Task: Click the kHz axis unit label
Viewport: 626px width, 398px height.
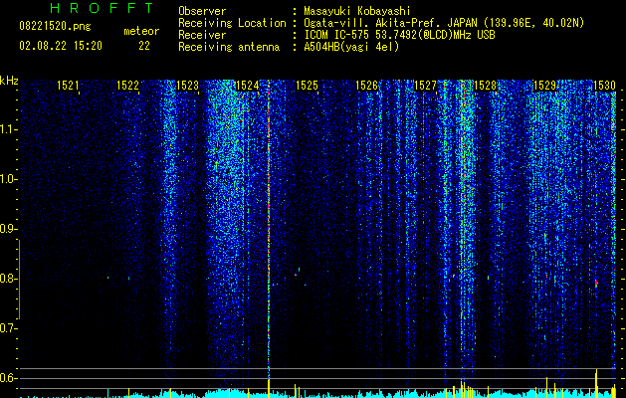Action: click(9, 81)
